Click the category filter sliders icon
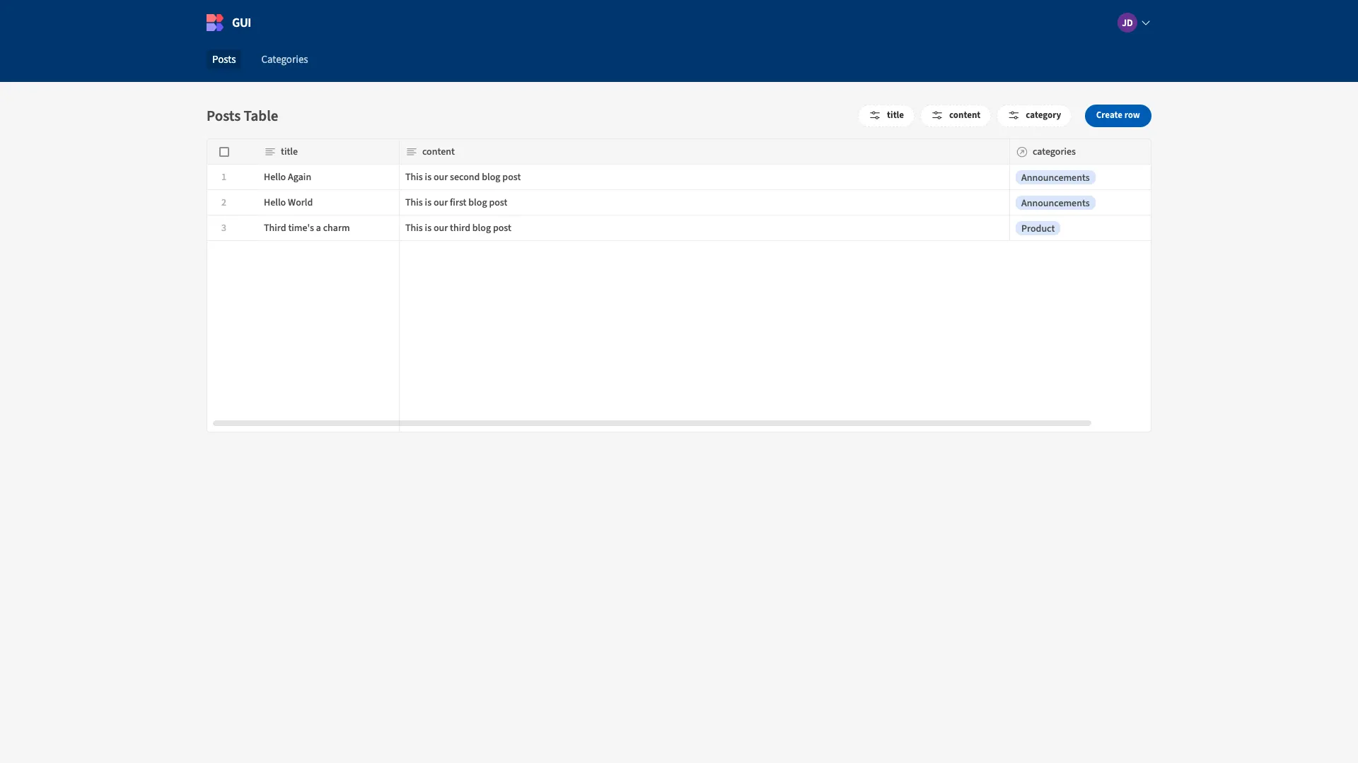Viewport: 1358px width, 763px height. click(x=1014, y=115)
